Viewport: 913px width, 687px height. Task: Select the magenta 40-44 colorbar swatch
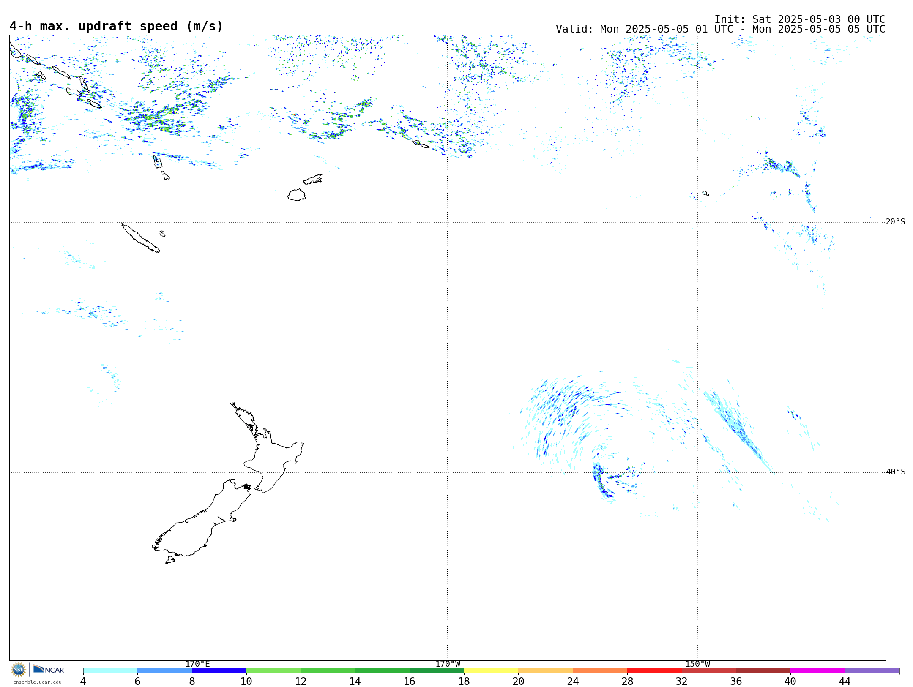coord(818,671)
